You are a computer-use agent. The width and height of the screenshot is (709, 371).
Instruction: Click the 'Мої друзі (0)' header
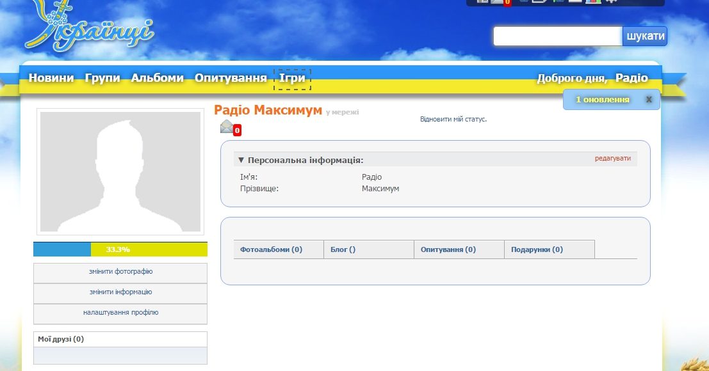pos(120,340)
